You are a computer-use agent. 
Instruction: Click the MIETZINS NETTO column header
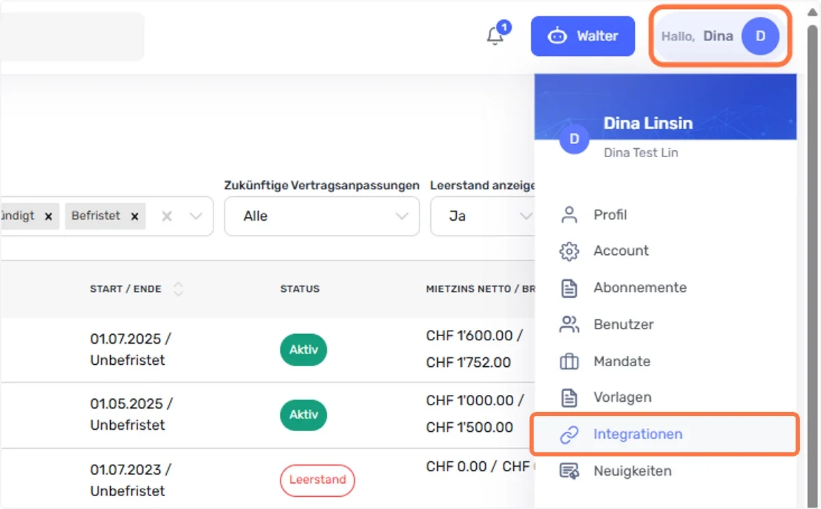480,289
